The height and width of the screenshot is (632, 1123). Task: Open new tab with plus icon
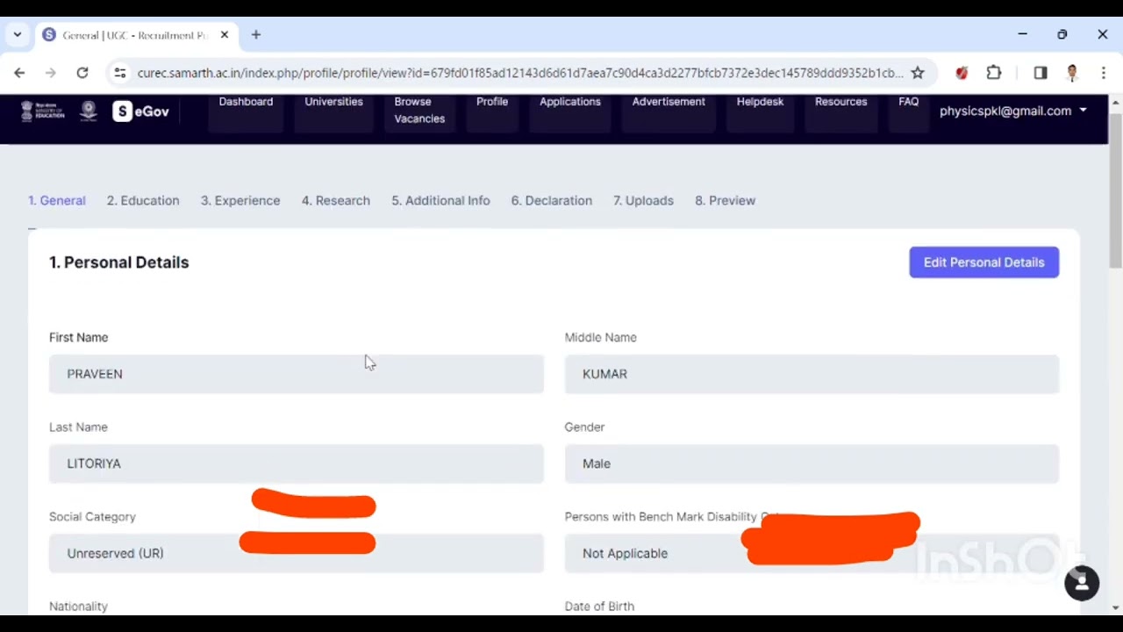tap(256, 35)
